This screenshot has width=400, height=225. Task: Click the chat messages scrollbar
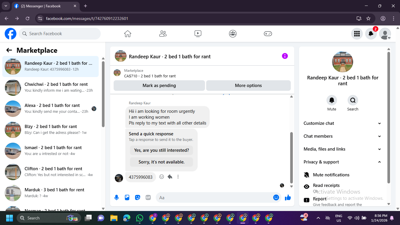[291, 158]
